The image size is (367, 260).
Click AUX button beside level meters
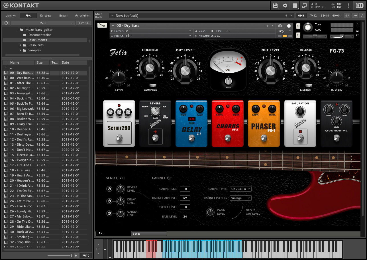tap(357, 31)
